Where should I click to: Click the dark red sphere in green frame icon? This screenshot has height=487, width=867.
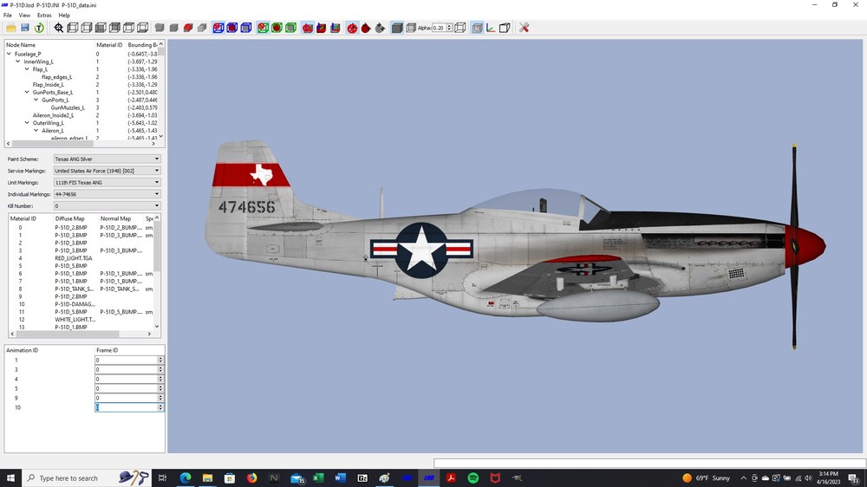(x=277, y=28)
